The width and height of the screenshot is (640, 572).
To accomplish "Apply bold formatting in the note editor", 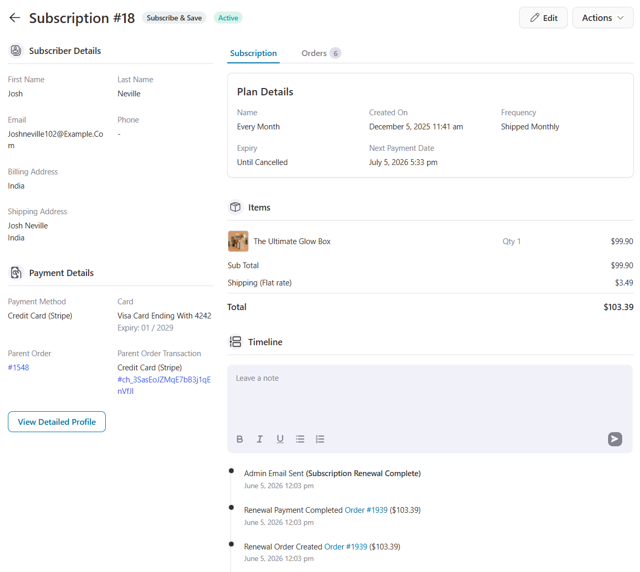I will 240,439.
